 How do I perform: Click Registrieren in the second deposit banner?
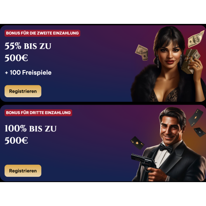(x=23, y=91)
